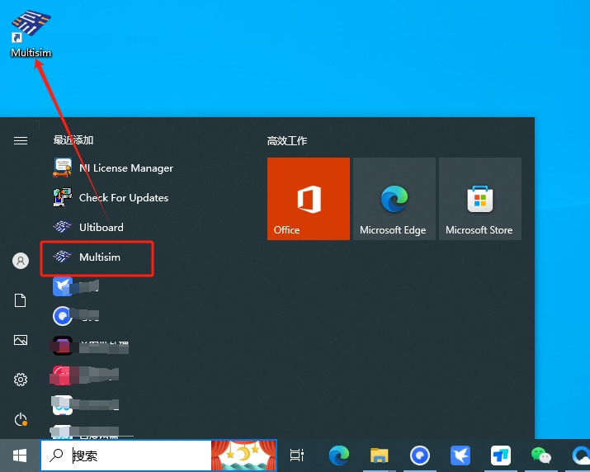This screenshot has width=590, height=472.
Task: Expand the Start menu hamburger navigation
Action: coord(21,141)
